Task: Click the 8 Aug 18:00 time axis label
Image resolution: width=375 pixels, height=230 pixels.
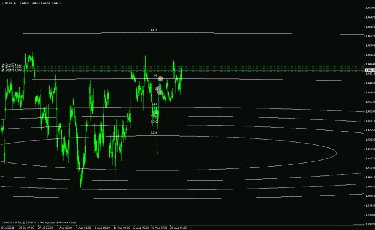Action: point(102,228)
